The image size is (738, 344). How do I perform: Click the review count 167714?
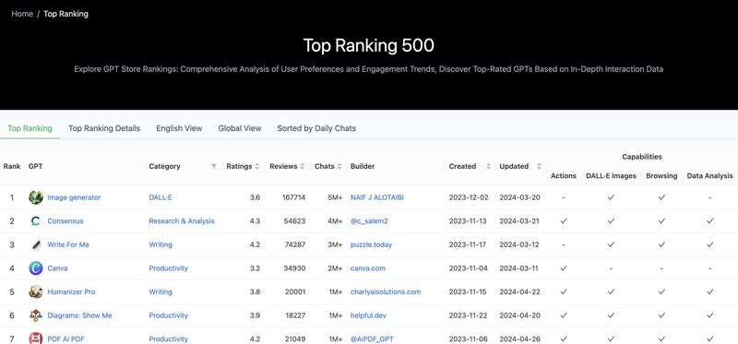pos(293,197)
